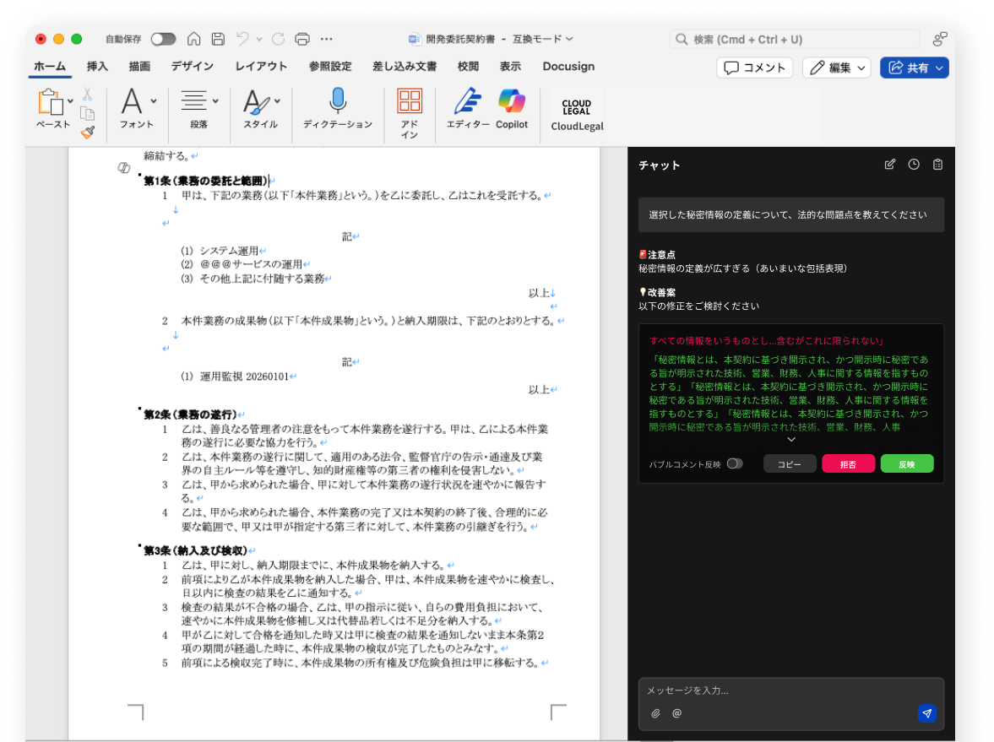Click the green 反映 button
The image size is (994, 742).
point(906,463)
